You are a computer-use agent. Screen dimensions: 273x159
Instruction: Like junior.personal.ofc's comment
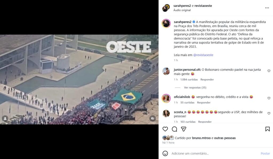pyautogui.click(x=269, y=71)
